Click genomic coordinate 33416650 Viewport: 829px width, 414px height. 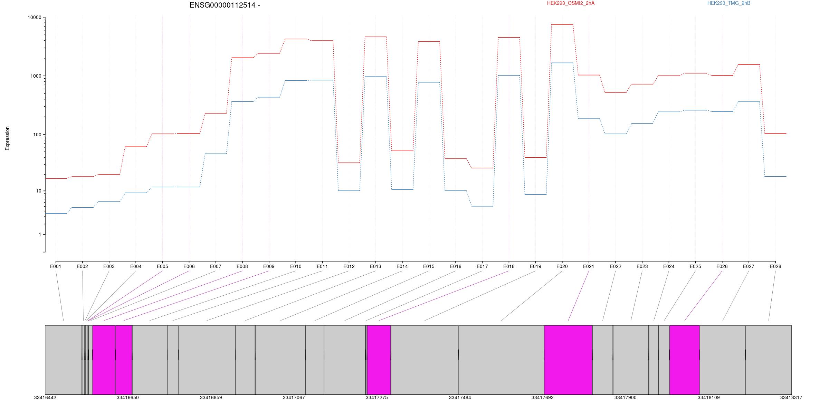click(128, 397)
